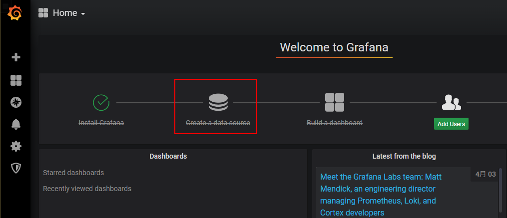Click the Add Users button
The height and width of the screenshot is (218, 507).
pos(451,124)
